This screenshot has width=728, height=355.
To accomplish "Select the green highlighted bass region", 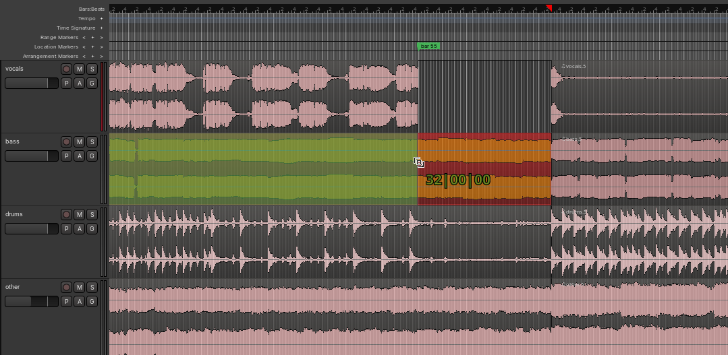I will tap(263, 169).
